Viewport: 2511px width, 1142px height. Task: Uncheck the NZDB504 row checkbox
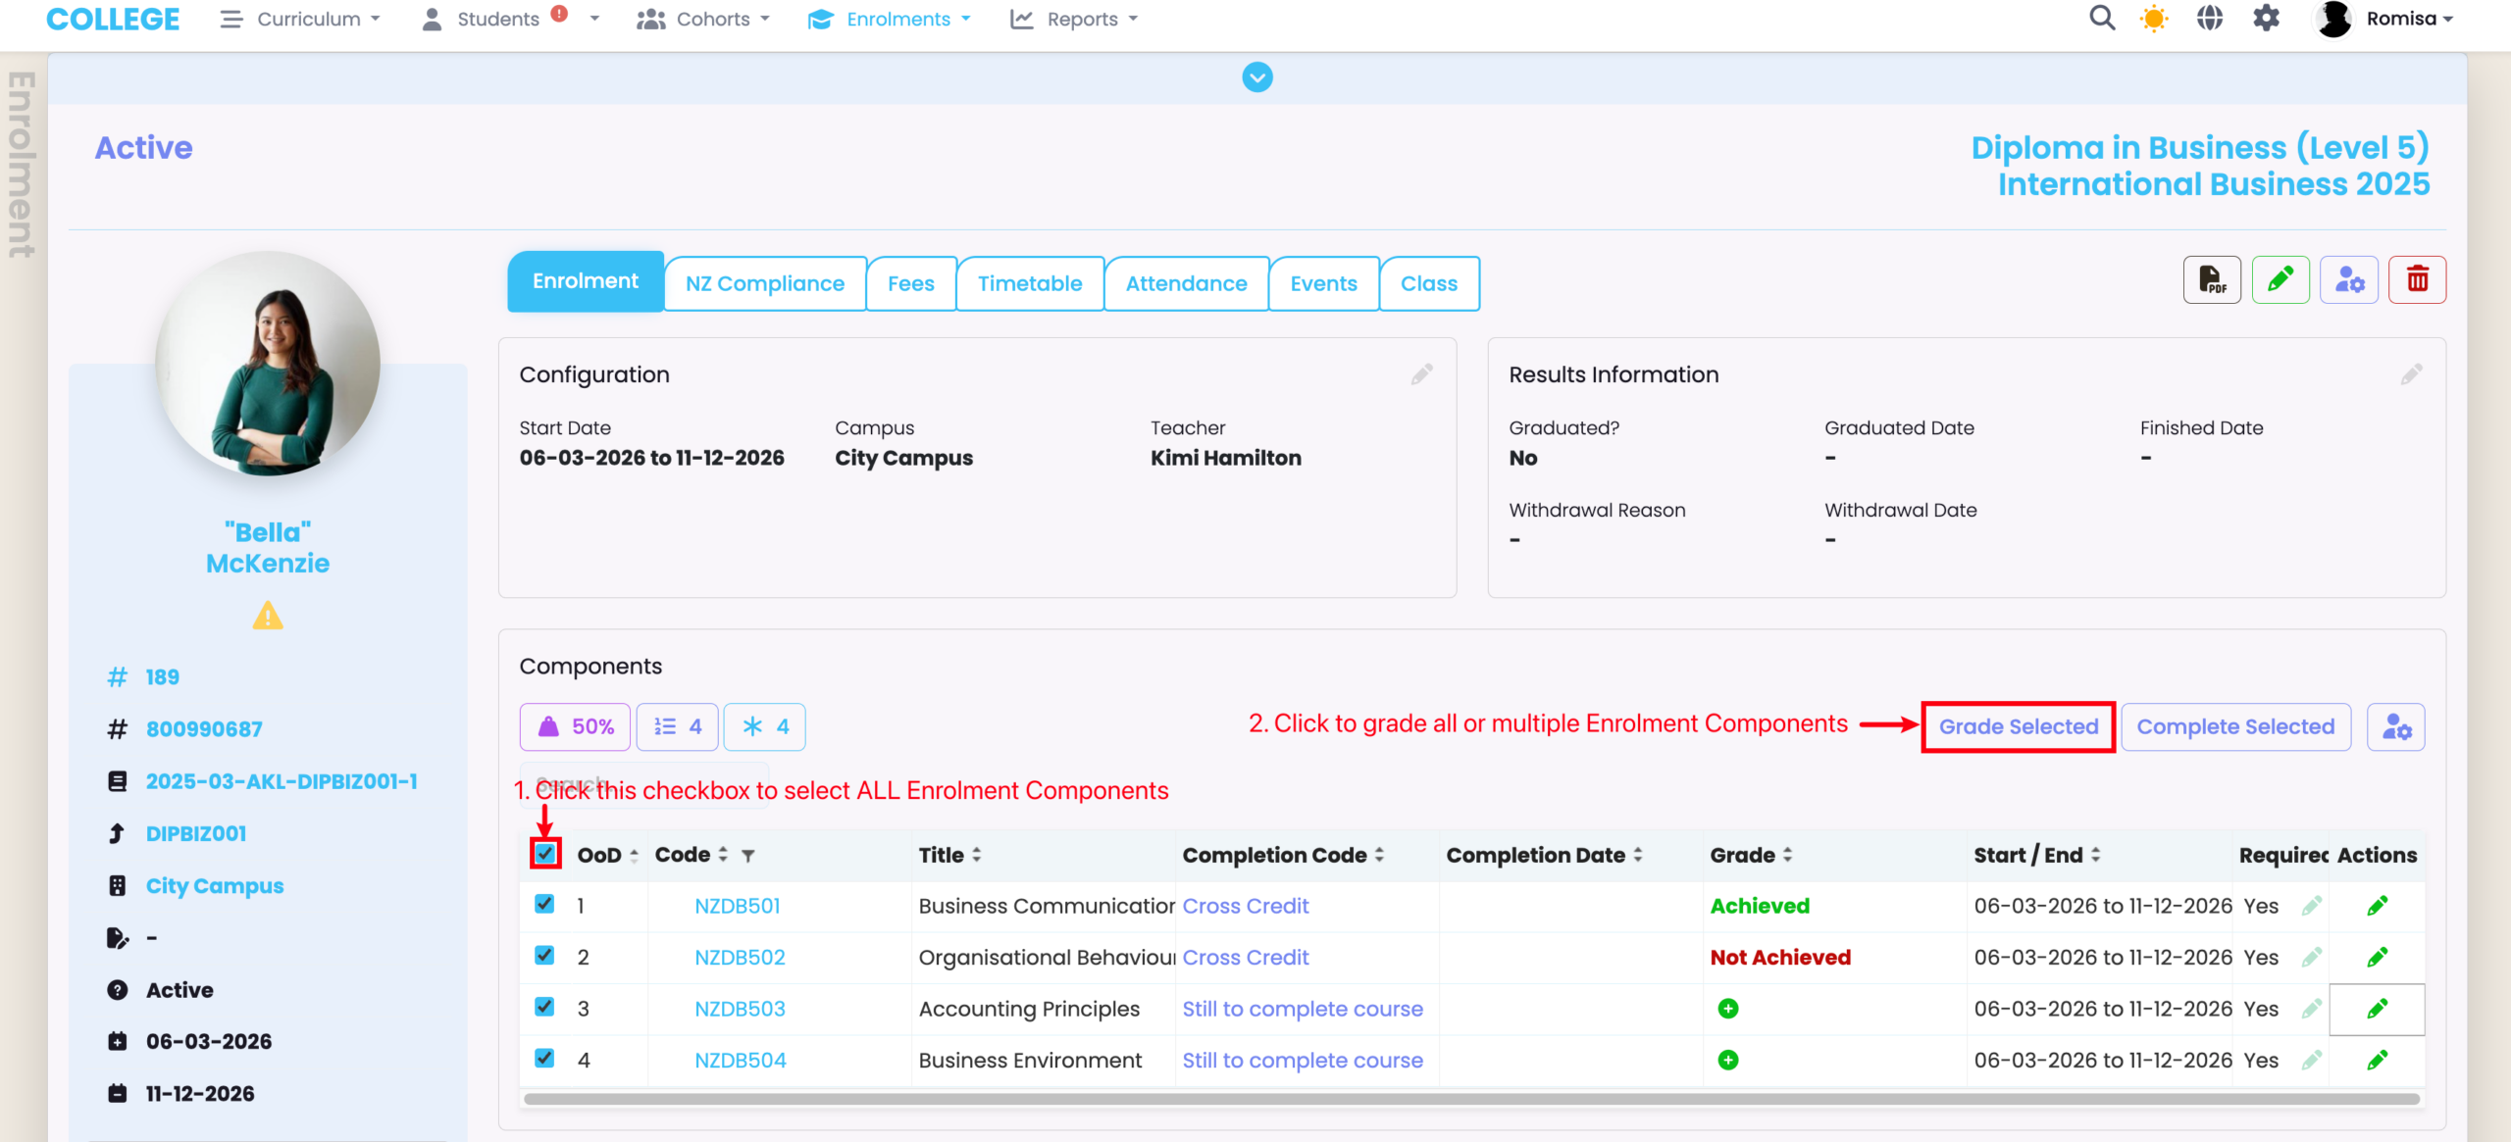coord(545,1059)
